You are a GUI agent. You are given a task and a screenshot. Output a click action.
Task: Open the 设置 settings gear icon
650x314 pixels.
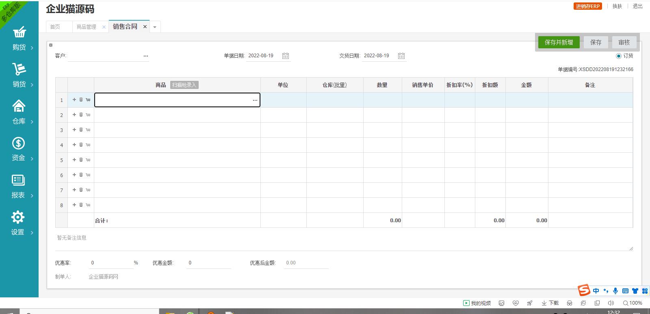[x=18, y=217]
